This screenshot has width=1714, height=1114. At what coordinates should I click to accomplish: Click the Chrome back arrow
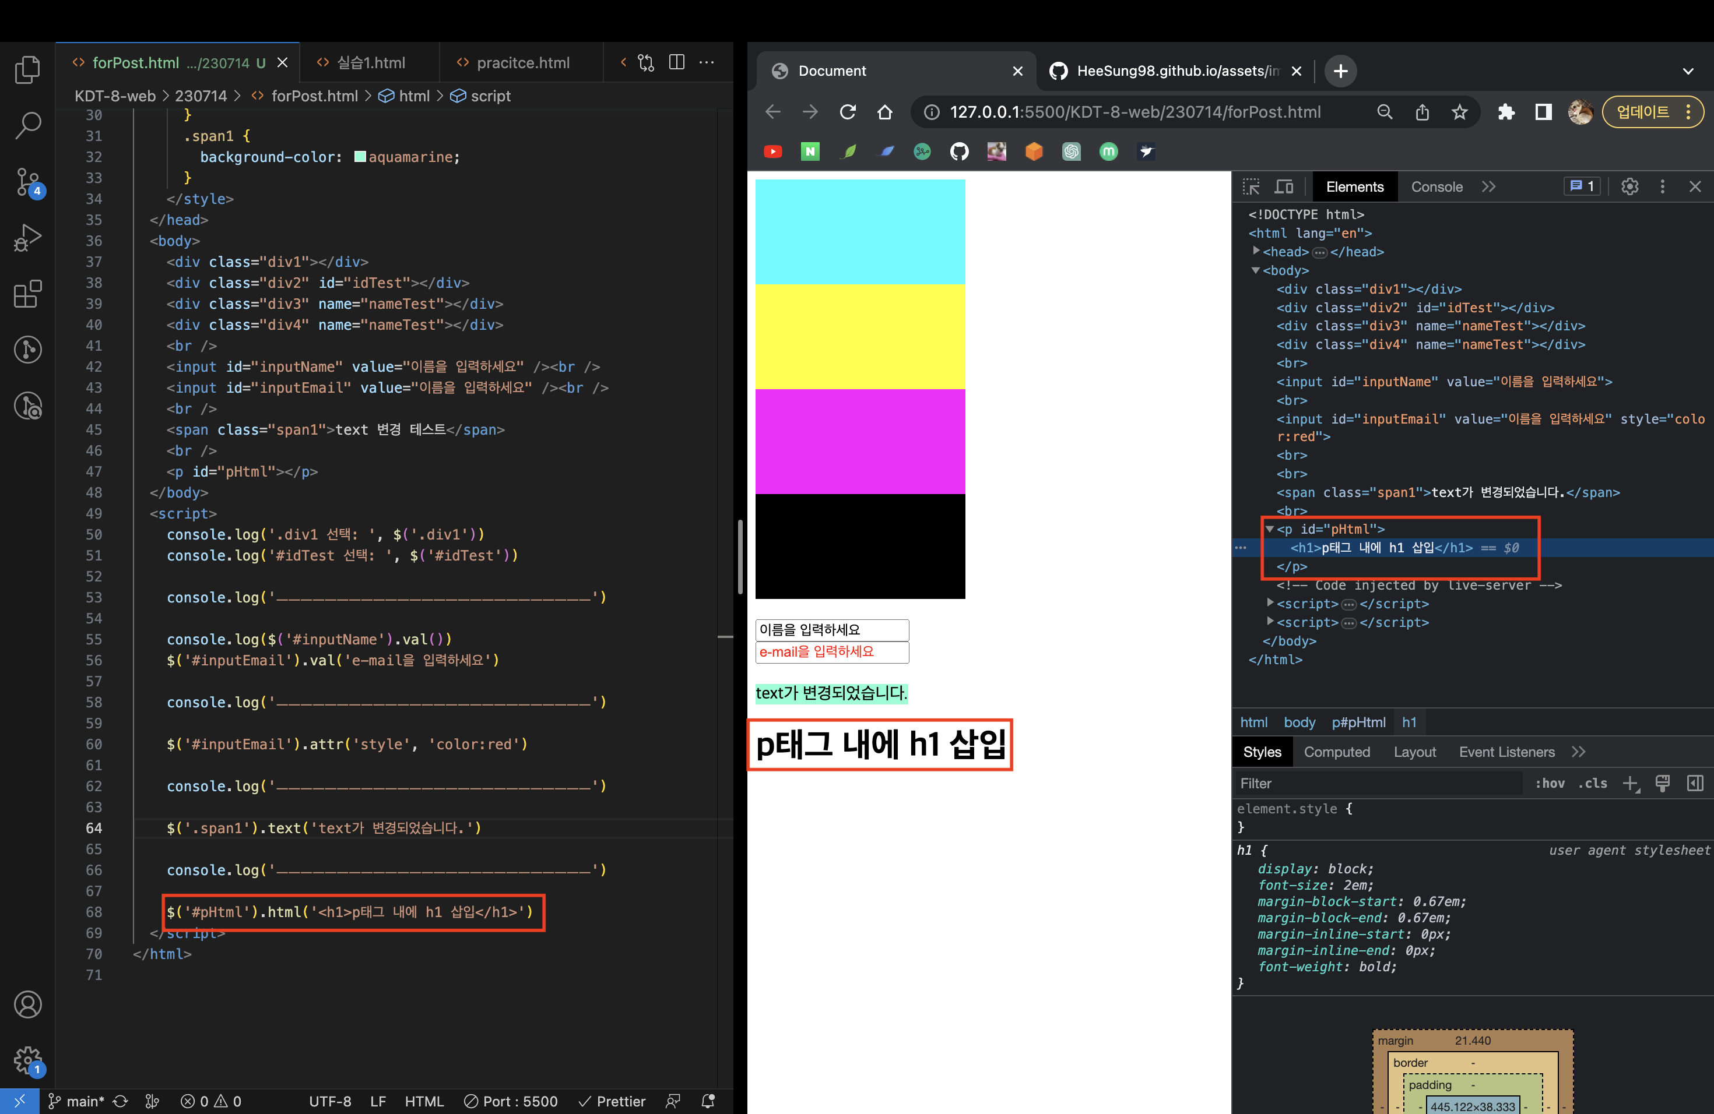click(x=772, y=112)
